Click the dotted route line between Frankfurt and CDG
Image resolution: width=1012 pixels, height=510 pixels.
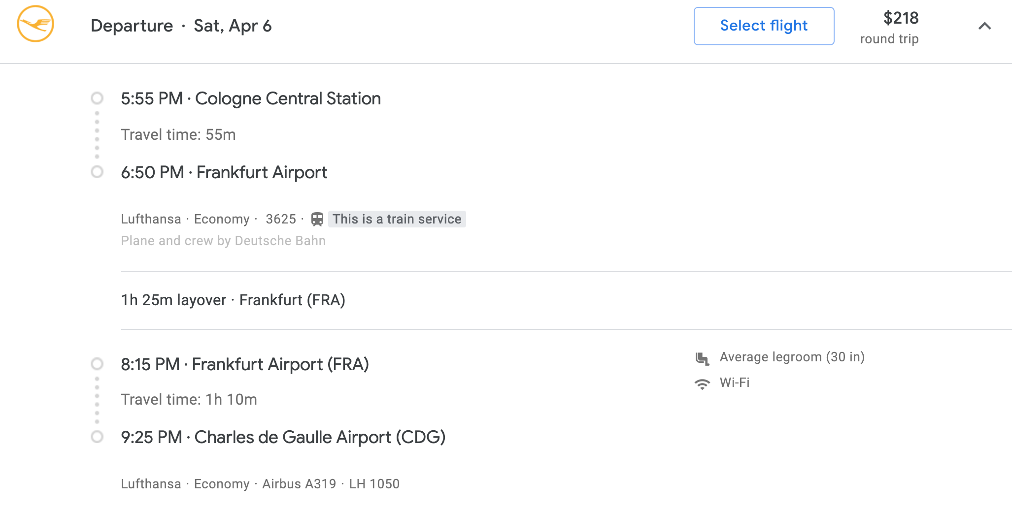(x=97, y=401)
